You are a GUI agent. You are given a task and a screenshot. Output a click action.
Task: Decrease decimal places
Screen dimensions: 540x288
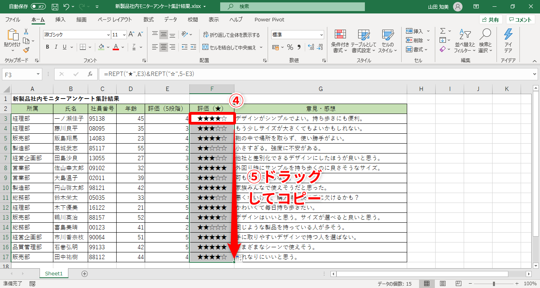(321, 47)
